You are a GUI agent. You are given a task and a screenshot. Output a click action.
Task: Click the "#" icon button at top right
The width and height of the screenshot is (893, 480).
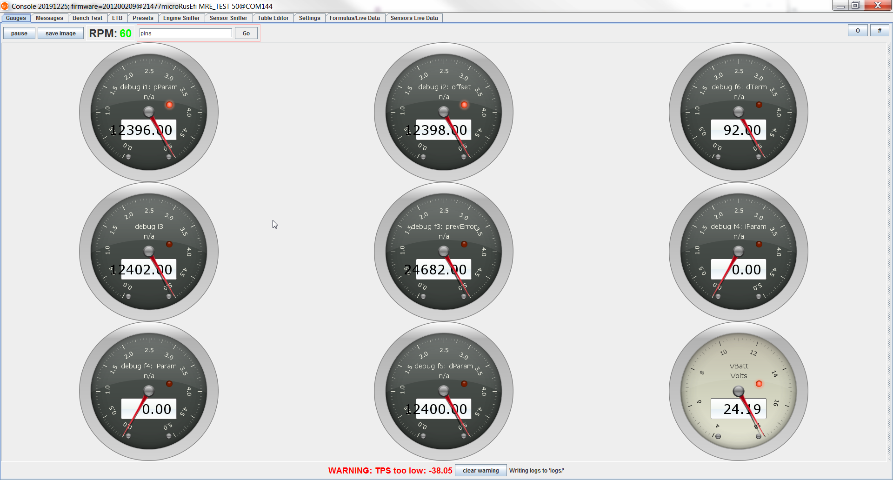tap(879, 30)
